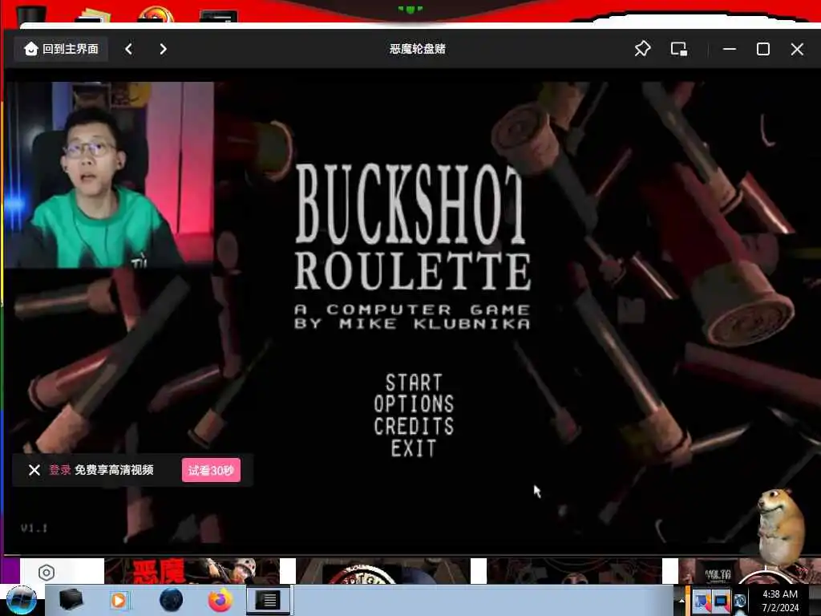This screenshot has height=616, width=821.
Task: Select EXIT in the game menu
Action: pyautogui.click(x=414, y=449)
